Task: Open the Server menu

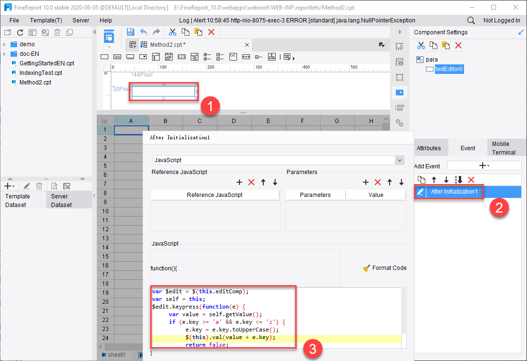Action: click(81, 21)
